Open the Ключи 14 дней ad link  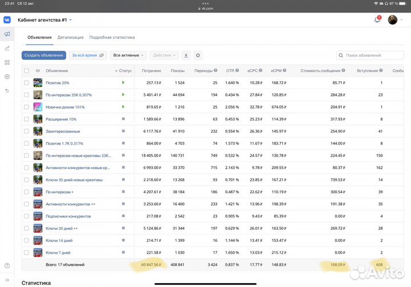[58, 240]
